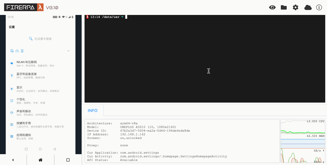Viewport: 327px width, 165px height.
Task: Open settings via the gear icon
Action: (x=296, y=8)
